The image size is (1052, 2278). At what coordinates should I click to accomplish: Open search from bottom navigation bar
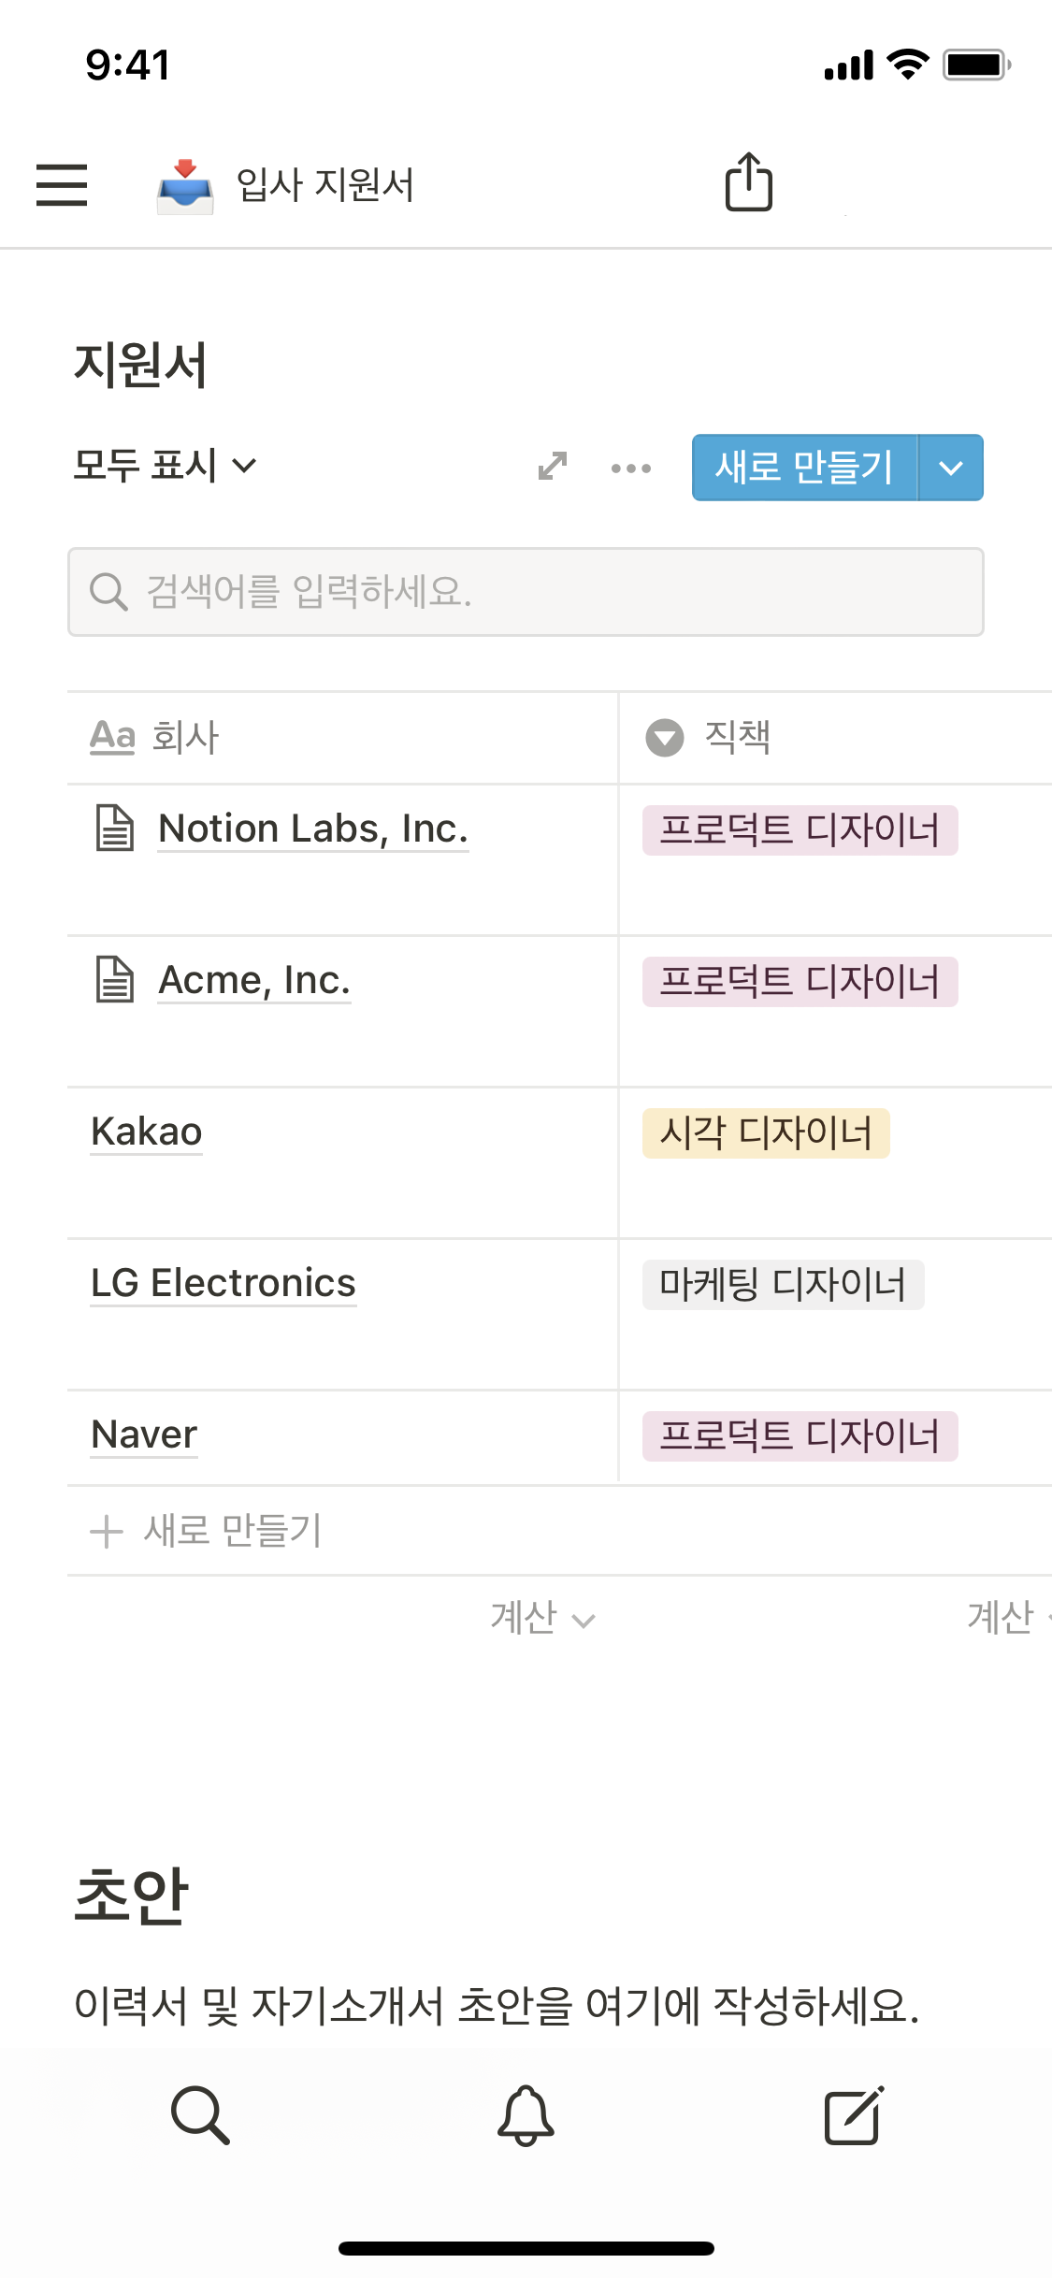(200, 2114)
